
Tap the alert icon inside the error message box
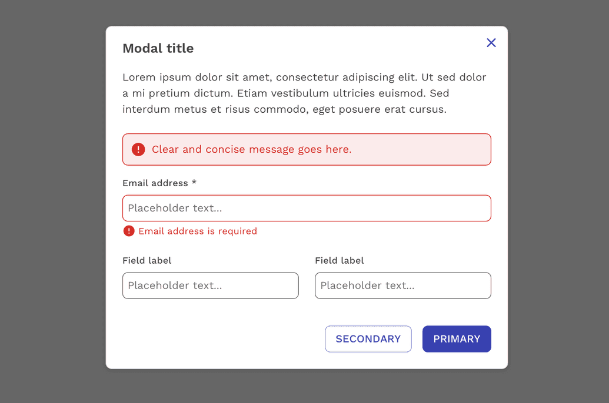(138, 149)
